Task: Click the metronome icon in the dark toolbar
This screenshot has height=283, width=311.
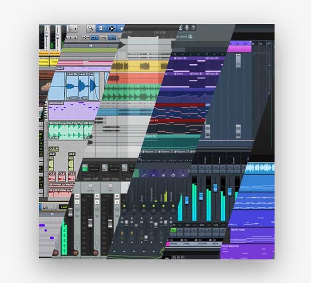Action: pos(180,28)
